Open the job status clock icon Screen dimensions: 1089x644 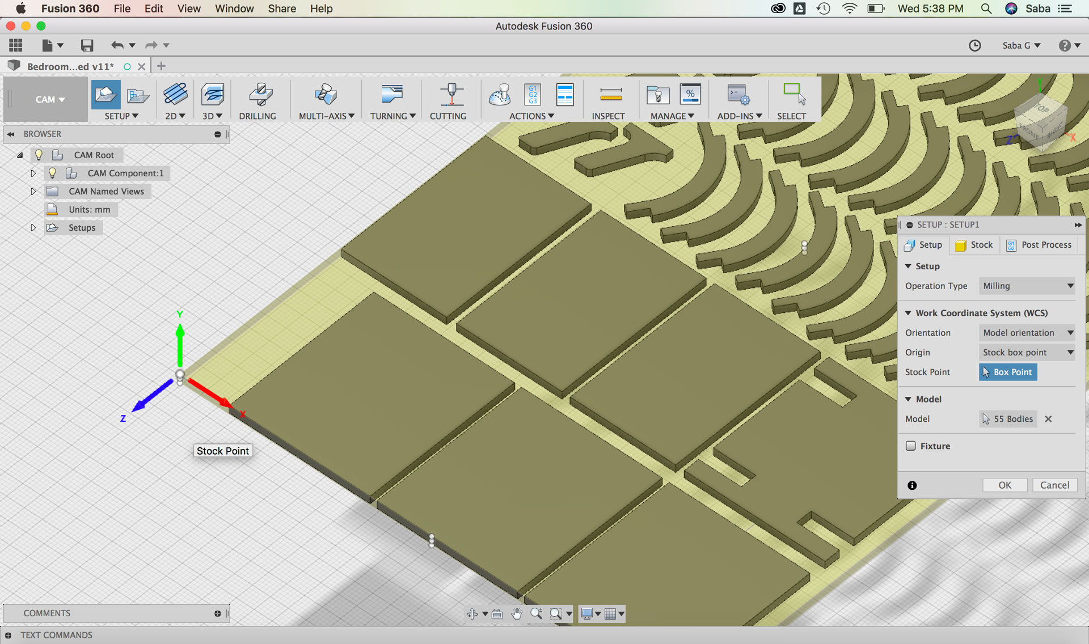(974, 45)
